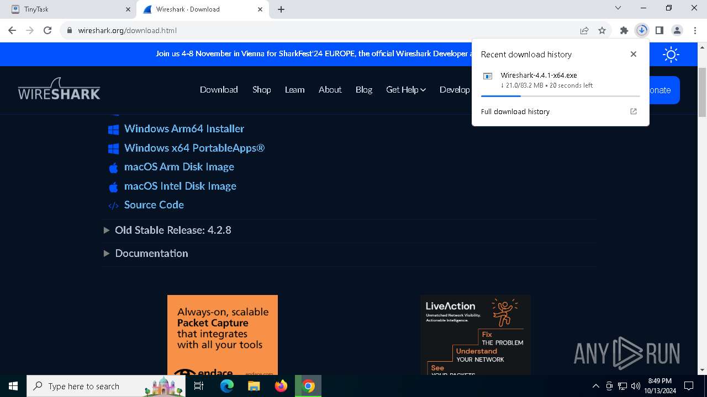Expand the Get Help dropdown menu

406,89
